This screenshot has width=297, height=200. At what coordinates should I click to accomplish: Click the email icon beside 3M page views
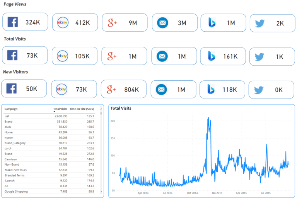point(162,23)
